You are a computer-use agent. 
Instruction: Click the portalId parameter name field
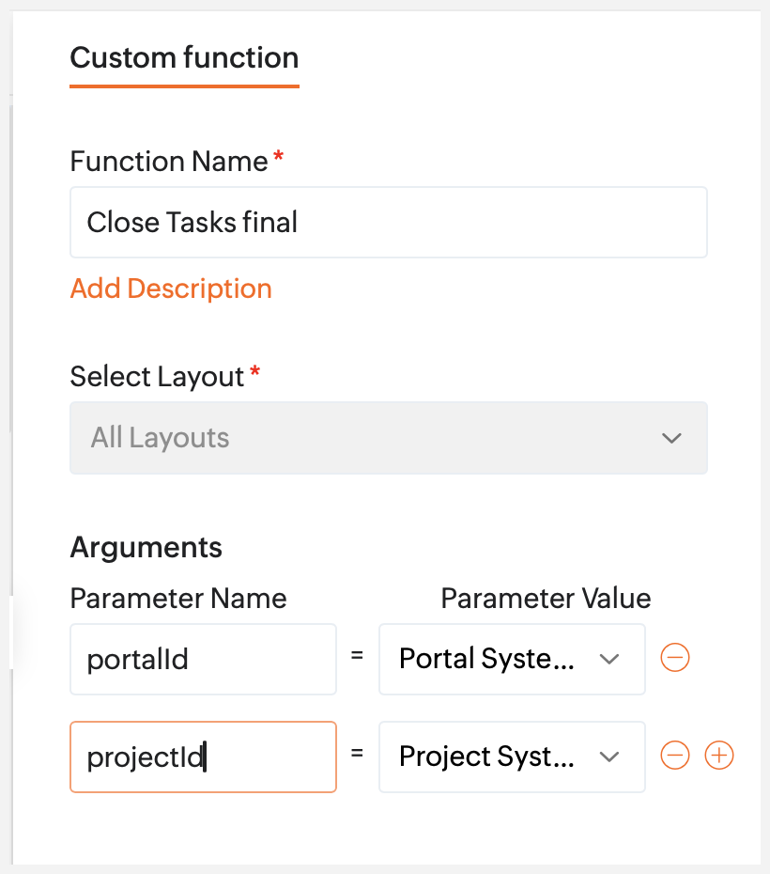pyautogui.click(x=203, y=659)
